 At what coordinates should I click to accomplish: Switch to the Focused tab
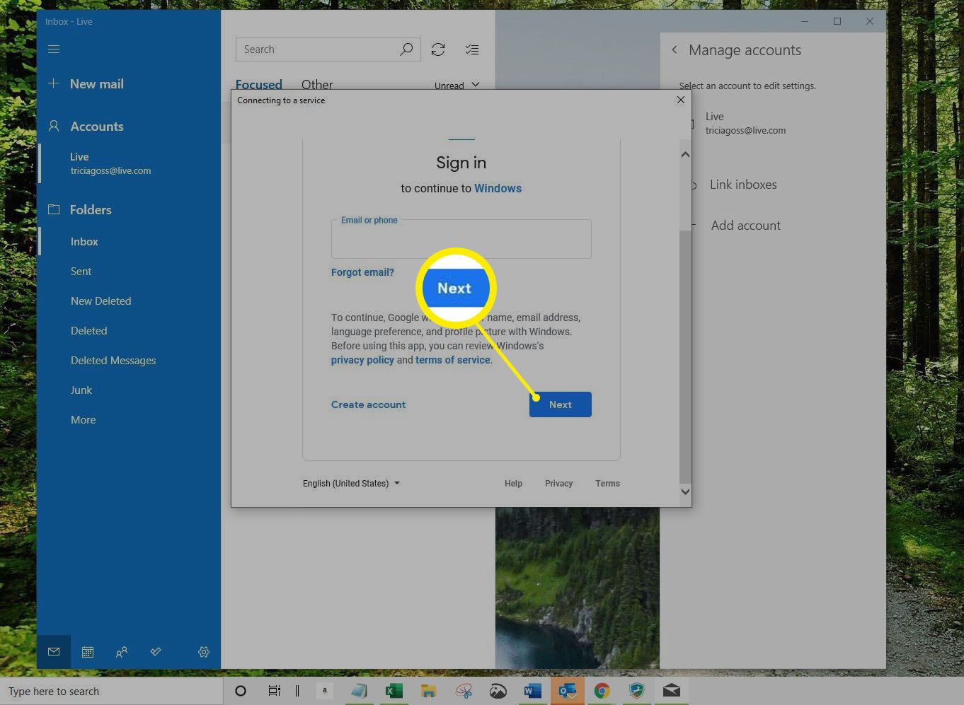(259, 85)
